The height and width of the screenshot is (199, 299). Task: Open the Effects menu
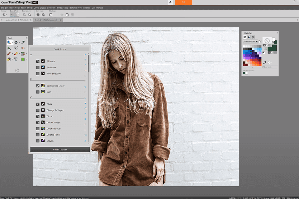pos(30,8)
